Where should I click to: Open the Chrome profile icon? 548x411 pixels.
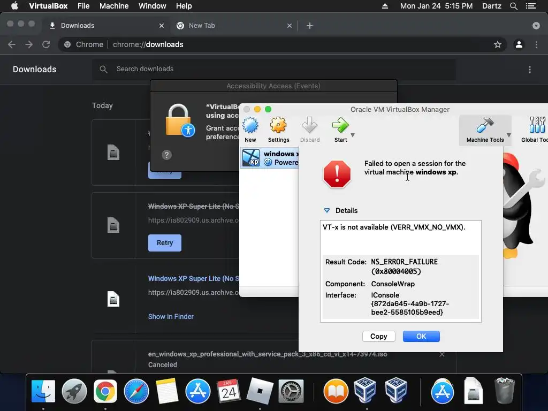click(x=519, y=44)
